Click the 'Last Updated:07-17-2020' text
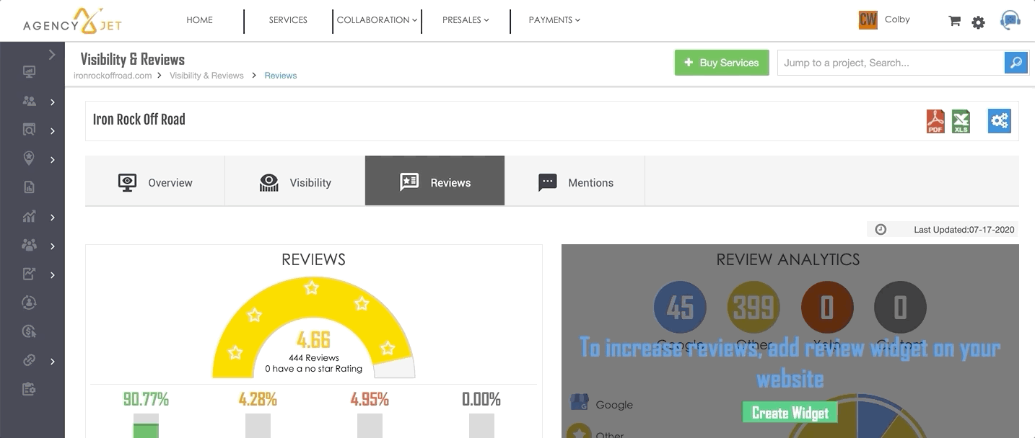The height and width of the screenshot is (438, 1035). pyautogui.click(x=964, y=230)
